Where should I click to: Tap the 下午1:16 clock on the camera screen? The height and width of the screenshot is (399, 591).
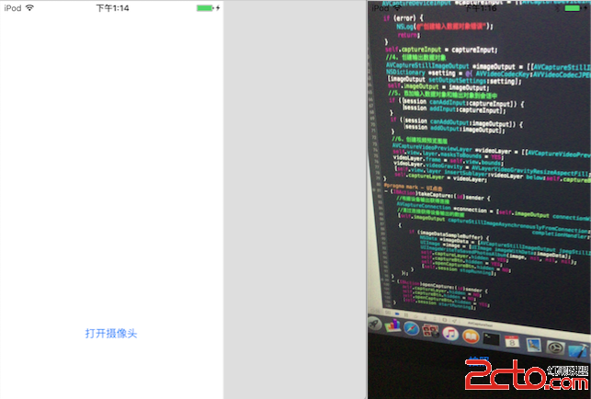tap(480, 8)
